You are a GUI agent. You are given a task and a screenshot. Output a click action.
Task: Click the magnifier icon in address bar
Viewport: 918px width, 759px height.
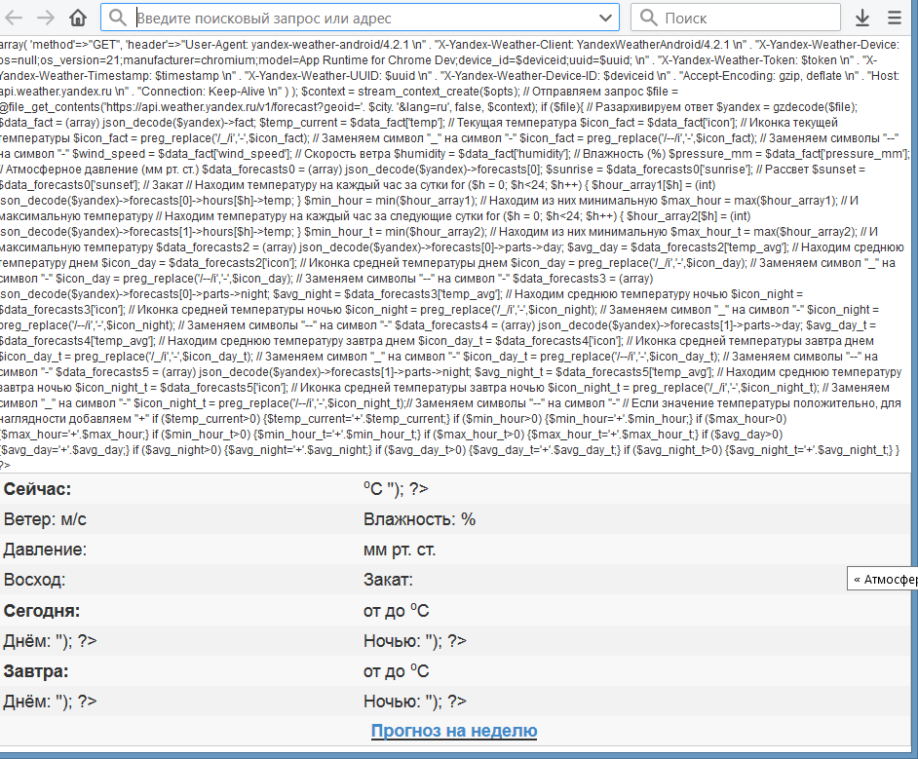click(x=117, y=19)
